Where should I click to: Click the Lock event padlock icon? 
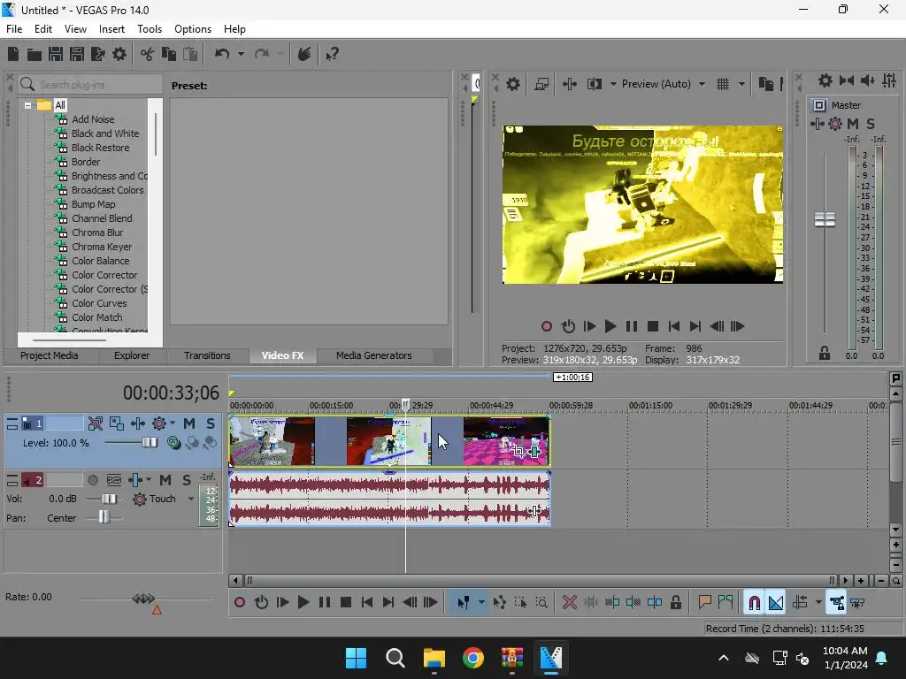pyautogui.click(x=675, y=603)
